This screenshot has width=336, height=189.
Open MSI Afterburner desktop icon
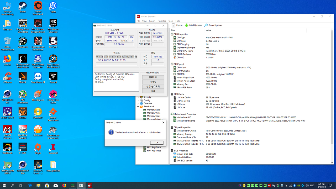point(23,96)
